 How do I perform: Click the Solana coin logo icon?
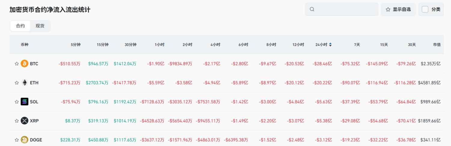click(x=24, y=102)
